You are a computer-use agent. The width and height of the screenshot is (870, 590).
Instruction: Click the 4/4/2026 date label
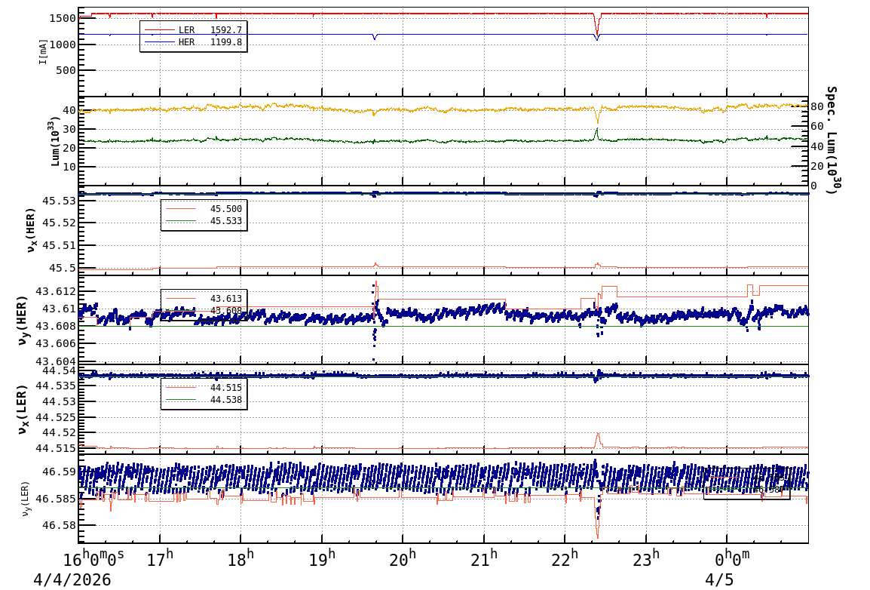point(72,580)
